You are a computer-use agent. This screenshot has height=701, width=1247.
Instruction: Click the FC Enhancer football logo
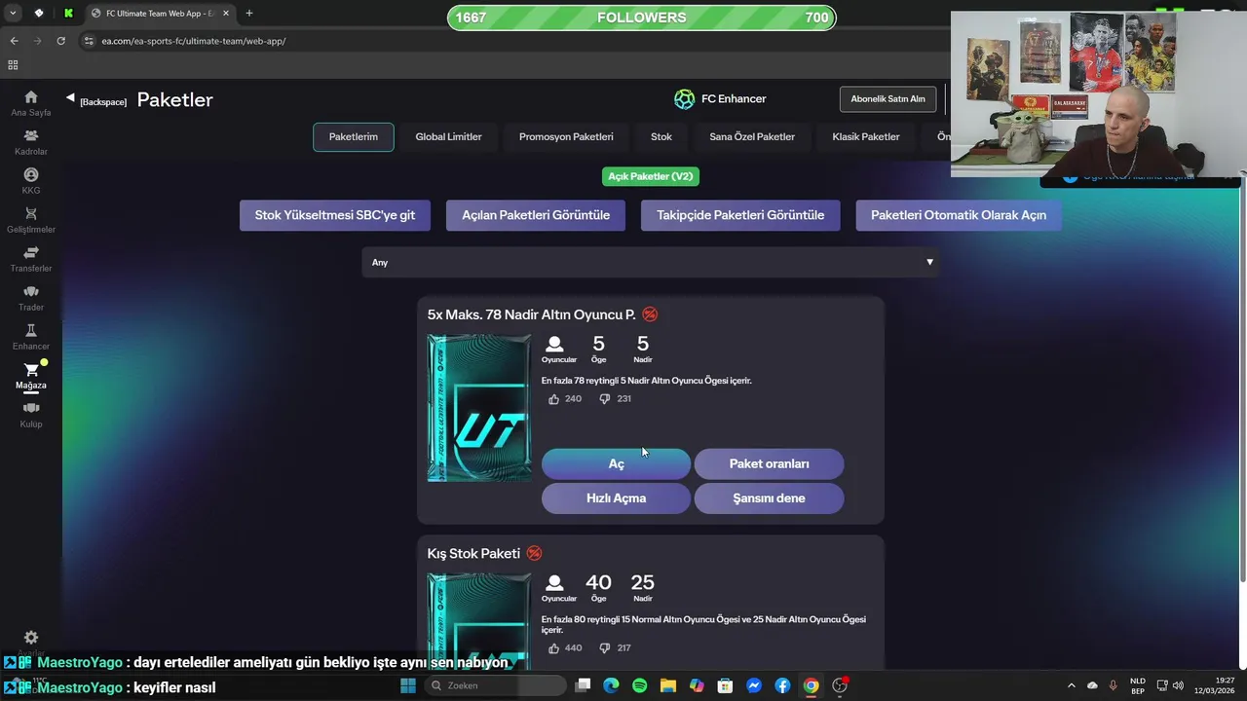point(684,98)
